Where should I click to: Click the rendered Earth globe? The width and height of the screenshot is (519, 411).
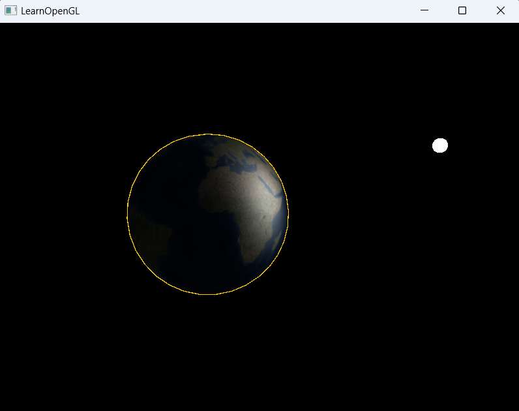tap(208, 214)
